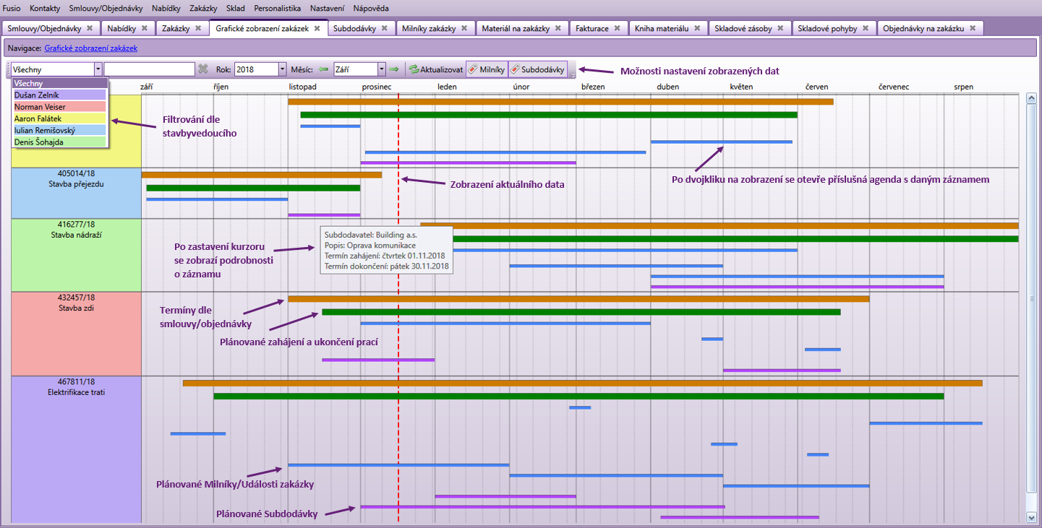Image resolution: width=1042 pixels, height=528 pixels.
Task: Click the Grafické zobrazení zakázek navigation link
Action: (90, 48)
